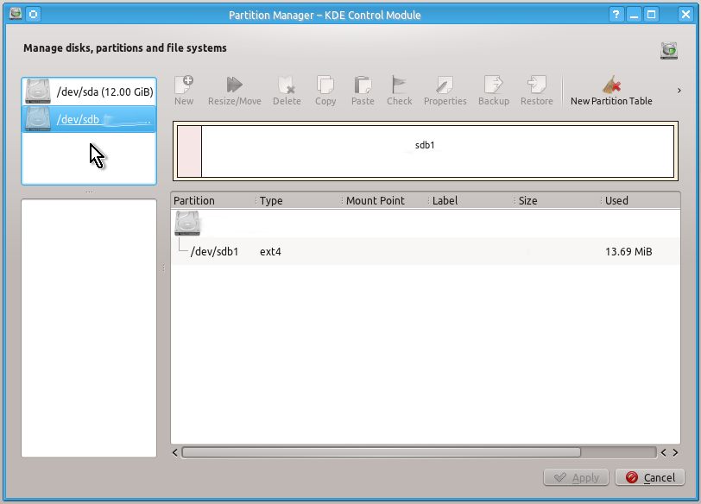
Task: Select /dev/sdb1 row in partition table
Action: [426, 251]
